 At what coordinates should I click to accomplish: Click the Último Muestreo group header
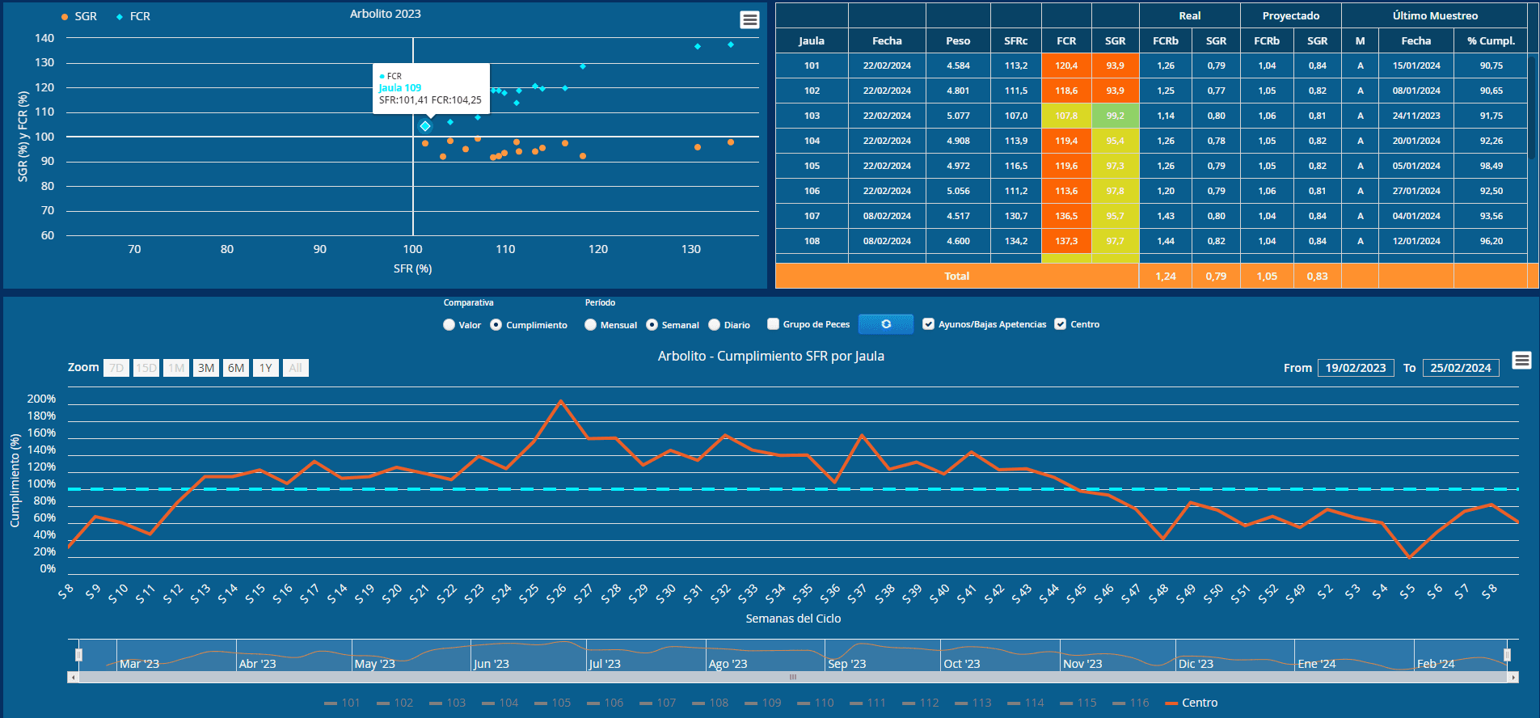1435,15
